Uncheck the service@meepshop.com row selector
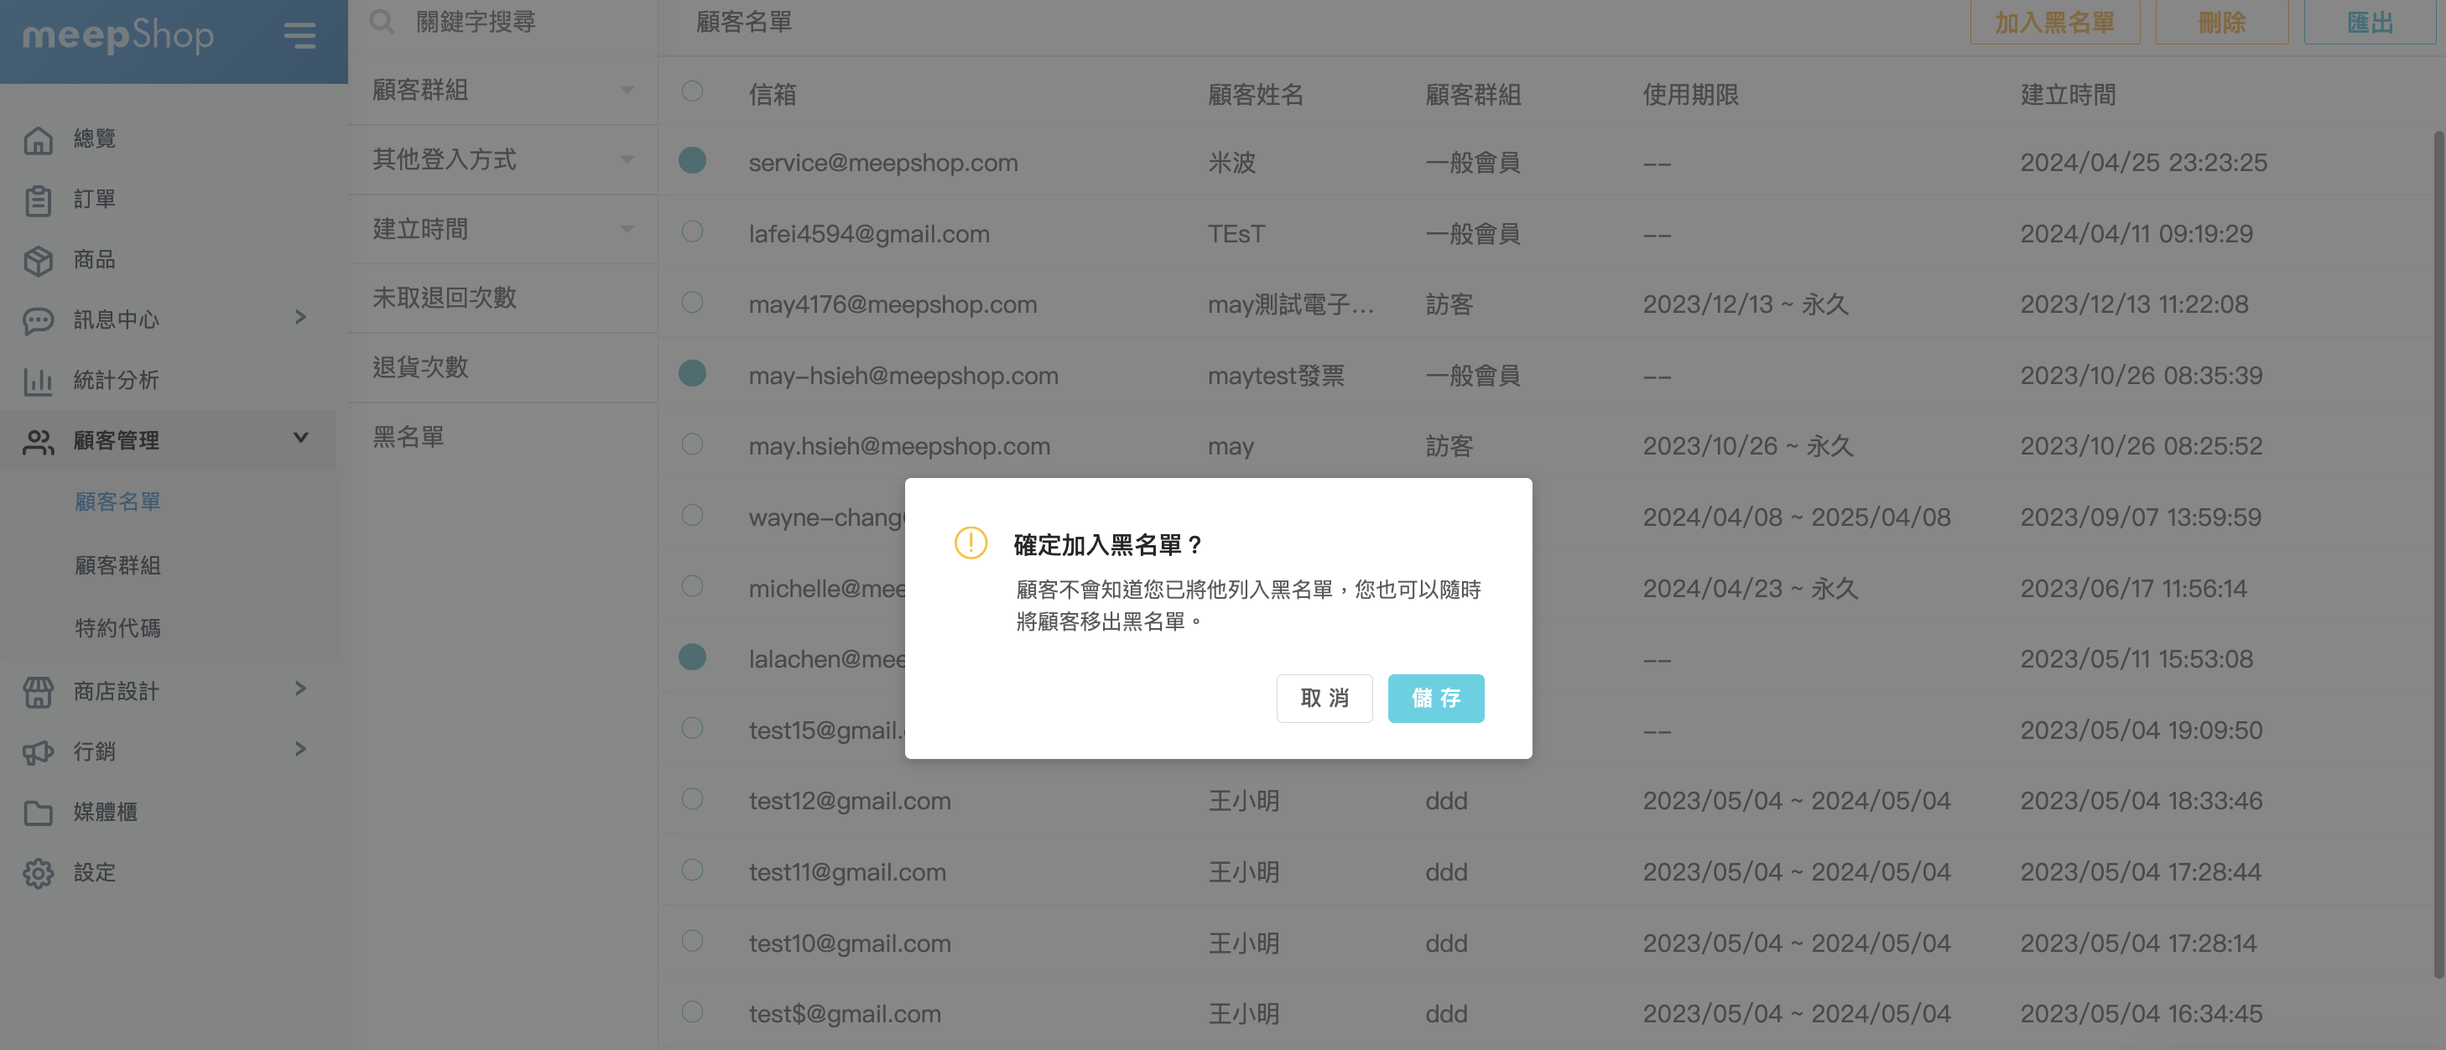The image size is (2446, 1050). click(x=692, y=160)
